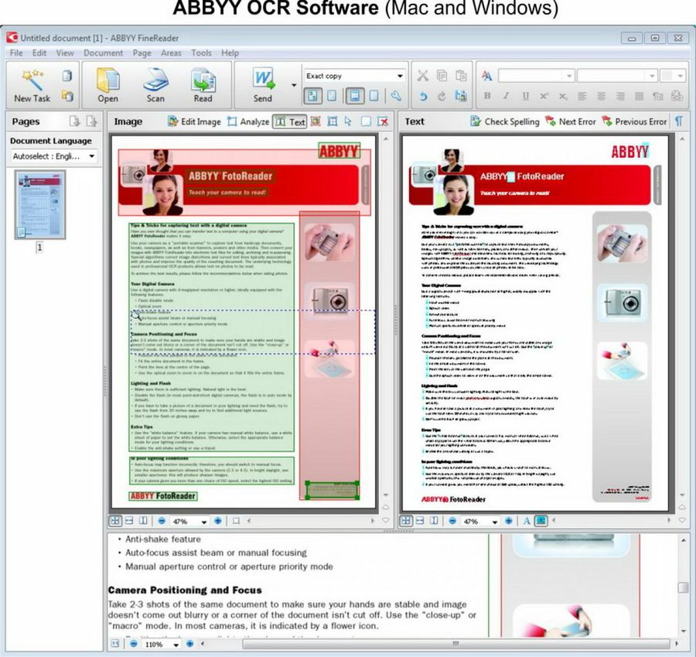Screen dimensions: 696x657
Task: Open the 110% zoom dropdown
Action: (176, 644)
